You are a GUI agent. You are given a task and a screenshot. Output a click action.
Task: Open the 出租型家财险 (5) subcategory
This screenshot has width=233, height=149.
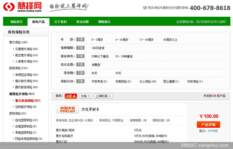pos(26,126)
